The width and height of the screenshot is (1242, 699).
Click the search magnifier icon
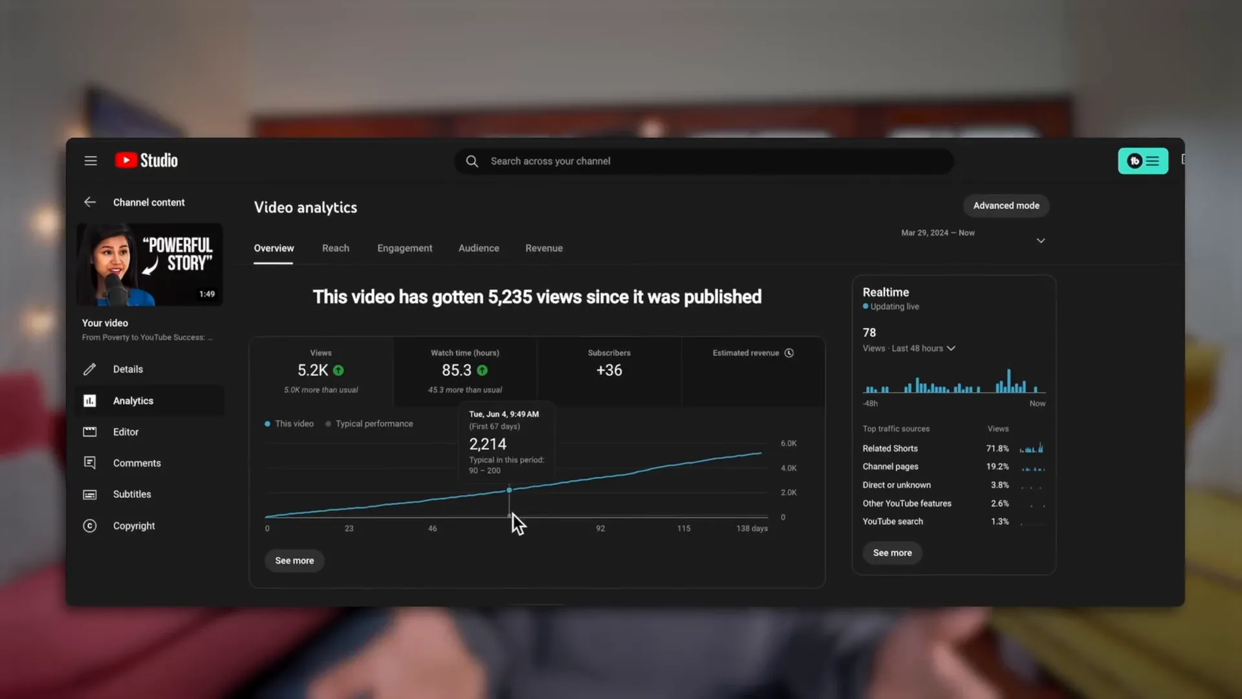472,161
